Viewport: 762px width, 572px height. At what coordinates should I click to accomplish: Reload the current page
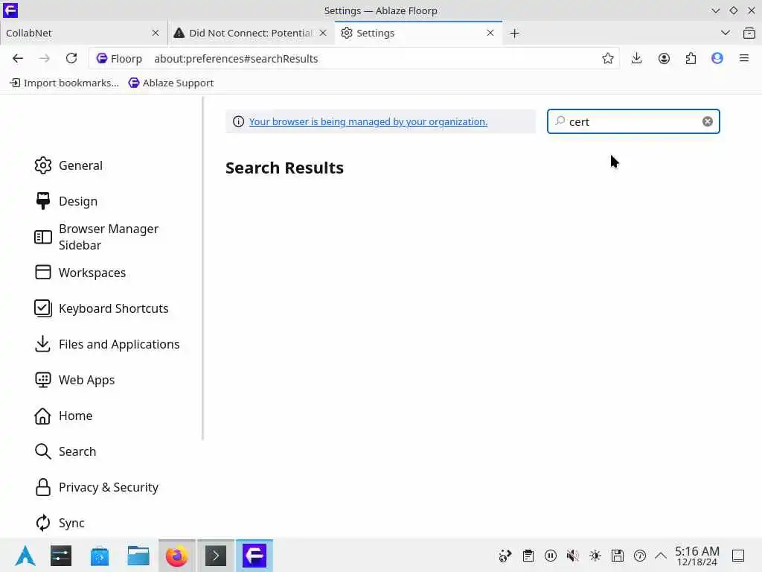pos(71,58)
